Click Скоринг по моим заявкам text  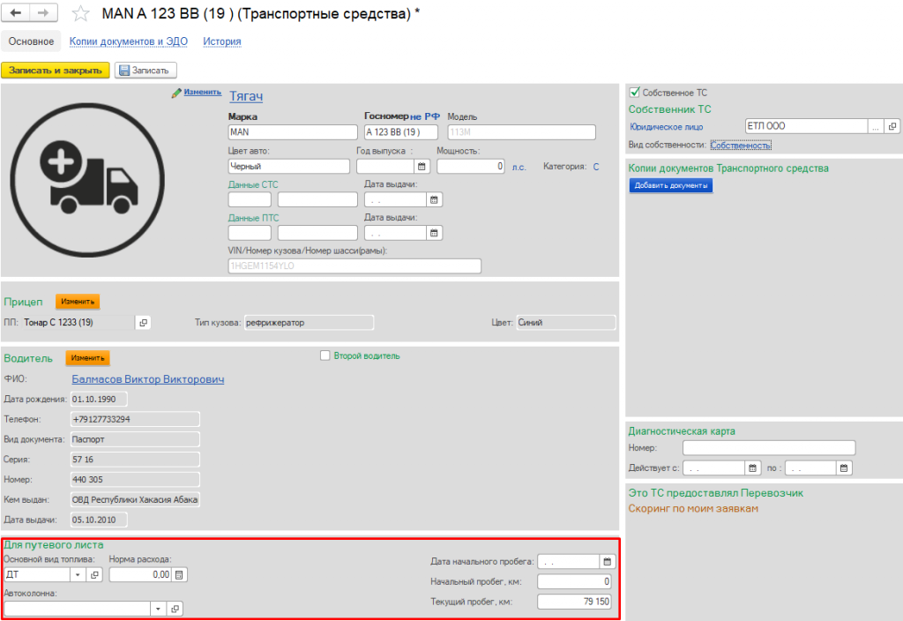tap(693, 509)
